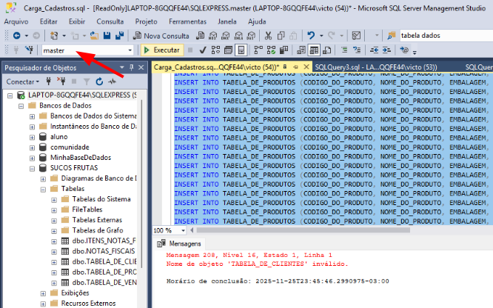Toggle IntelliSense enabled button

pyautogui.click(x=241, y=50)
